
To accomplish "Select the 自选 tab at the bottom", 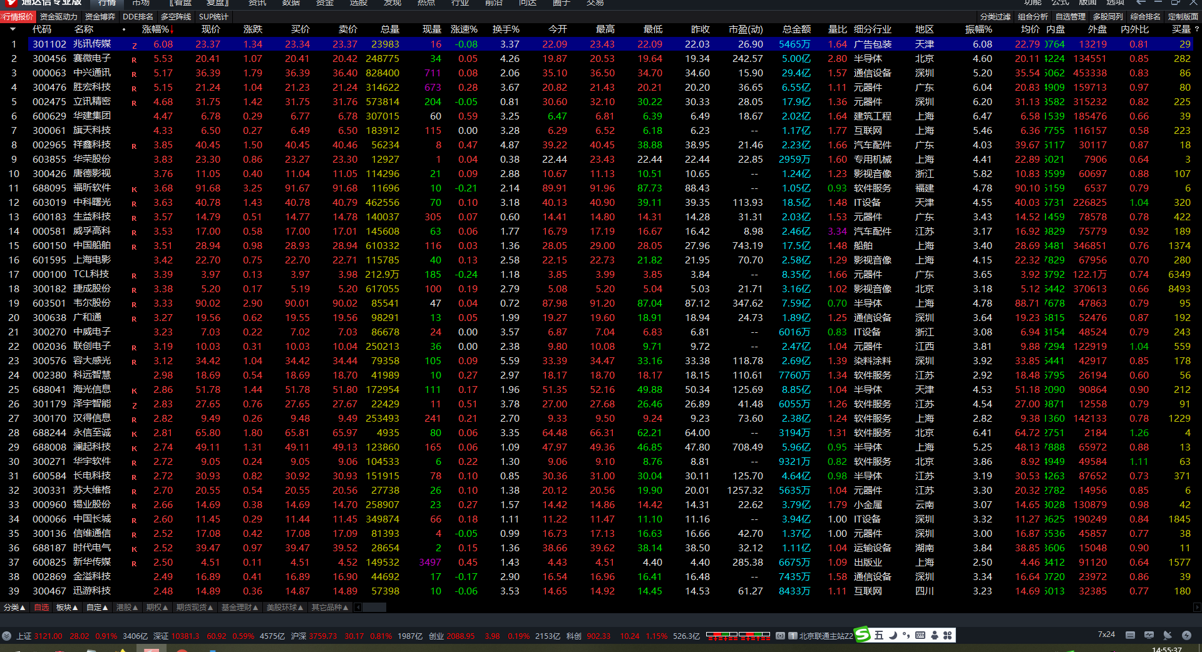I will 41,608.
